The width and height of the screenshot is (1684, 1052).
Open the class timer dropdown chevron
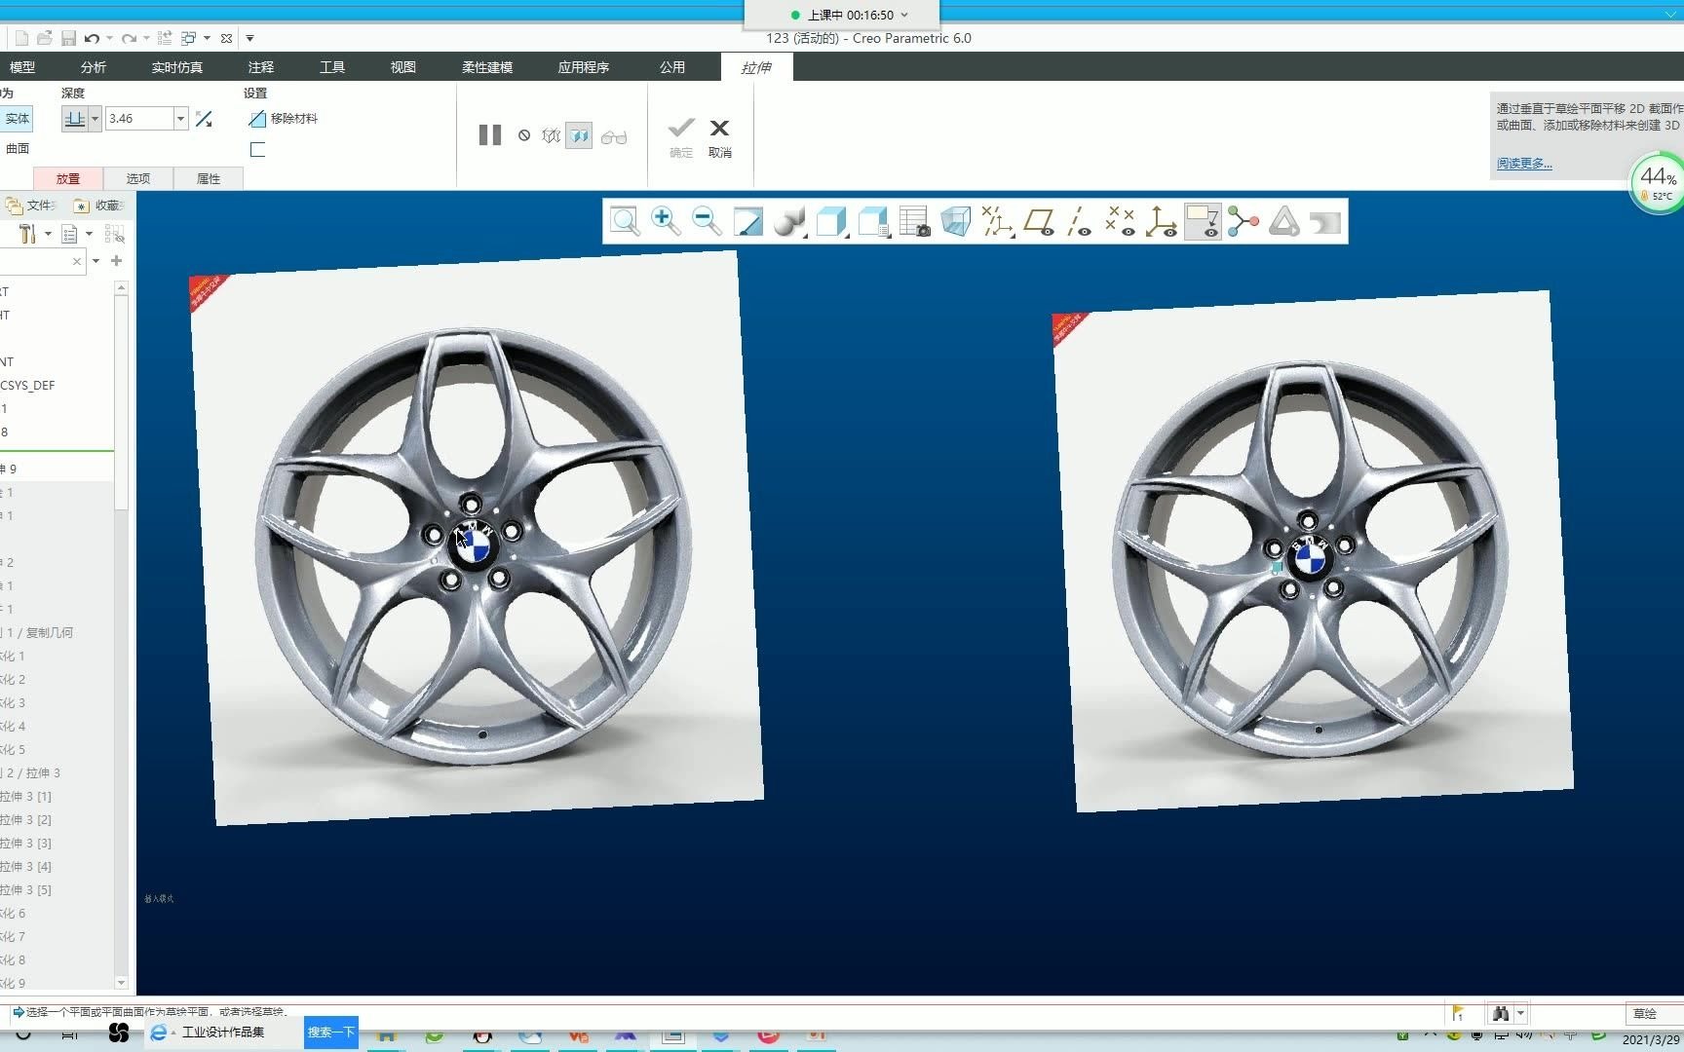tap(904, 15)
